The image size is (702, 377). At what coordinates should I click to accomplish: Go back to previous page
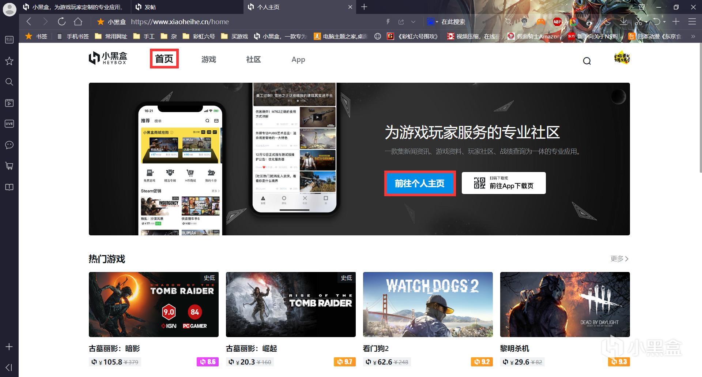pos(29,22)
